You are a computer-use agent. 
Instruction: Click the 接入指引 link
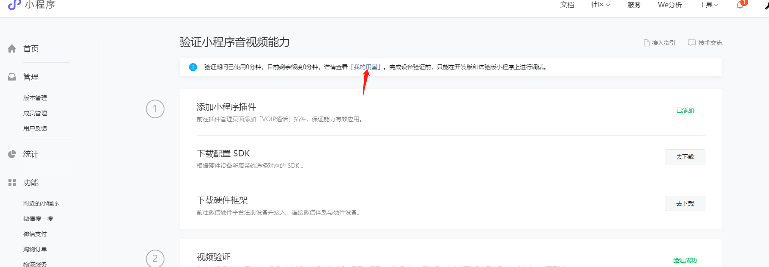pyautogui.click(x=664, y=43)
